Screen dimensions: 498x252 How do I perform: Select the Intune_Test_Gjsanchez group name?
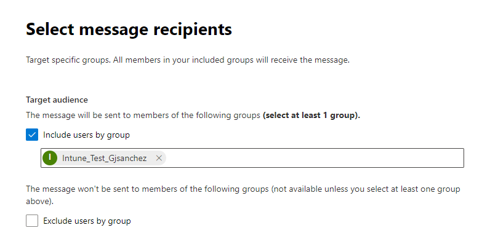pos(104,158)
